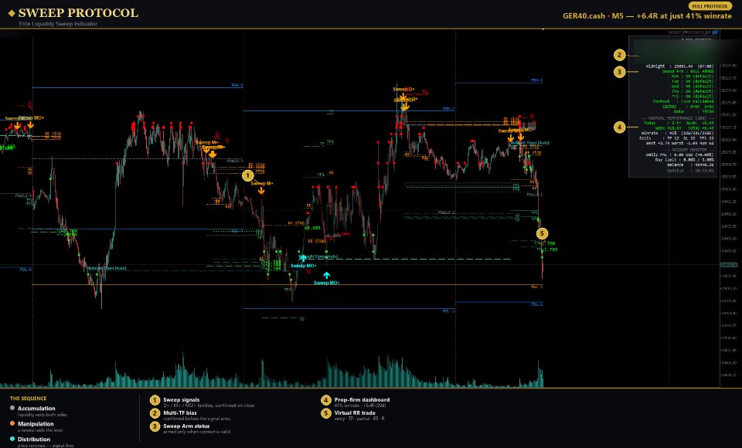Click the 'Sweep signals' legend entry
The width and height of the screenshot is (742, 448).
tap(181, 400)
